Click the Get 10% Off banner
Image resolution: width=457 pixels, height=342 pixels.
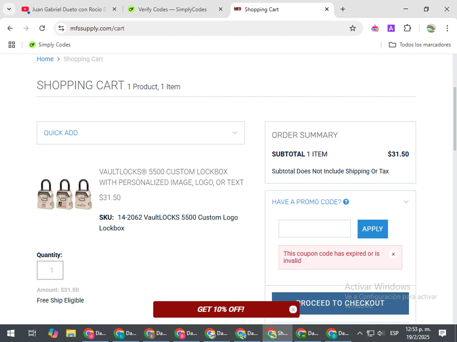(221, 309)
